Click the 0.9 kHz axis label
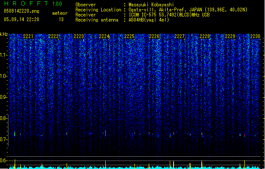 coord(4,97)
